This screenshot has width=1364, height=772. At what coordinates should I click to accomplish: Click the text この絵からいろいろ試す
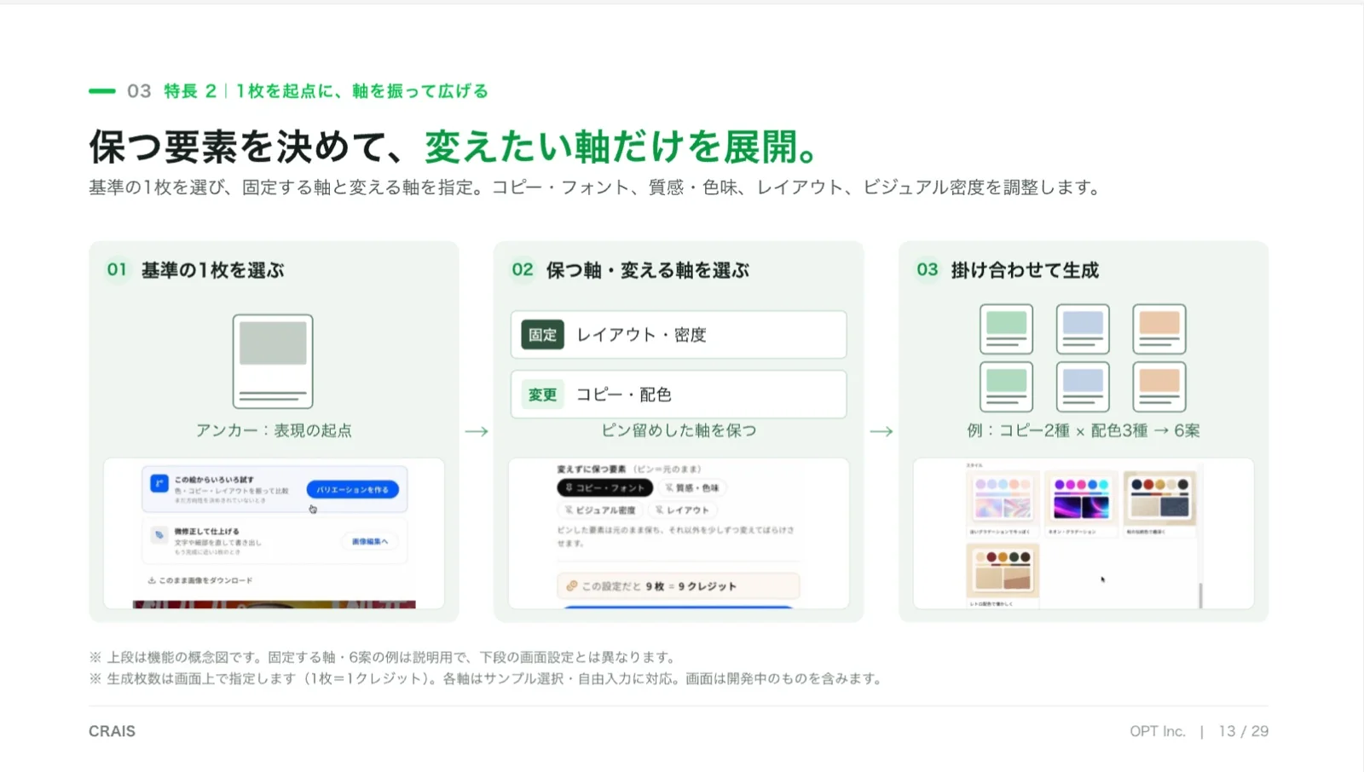pyautogui.click(x=214, y=480)
